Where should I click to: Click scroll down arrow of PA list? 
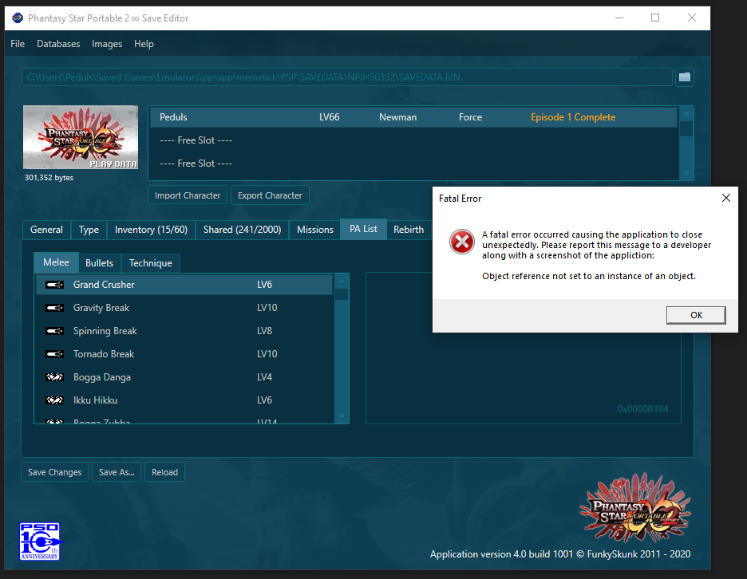(x=342, y=416)
